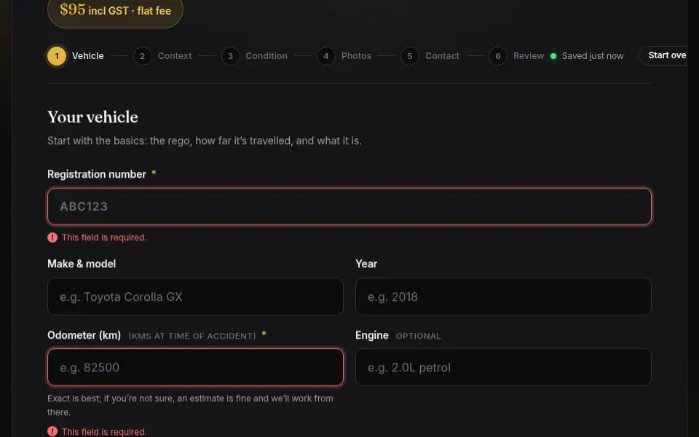Click the 'KMS AT TIME OF ACCIDENT' note
Screen dimensions: 699x437
tap(192, 336)
